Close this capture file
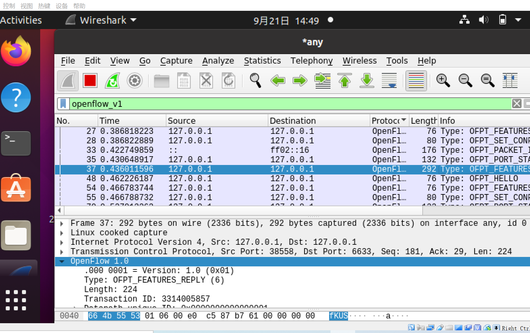This screenshot has height=333, width=530. [206, 81]
